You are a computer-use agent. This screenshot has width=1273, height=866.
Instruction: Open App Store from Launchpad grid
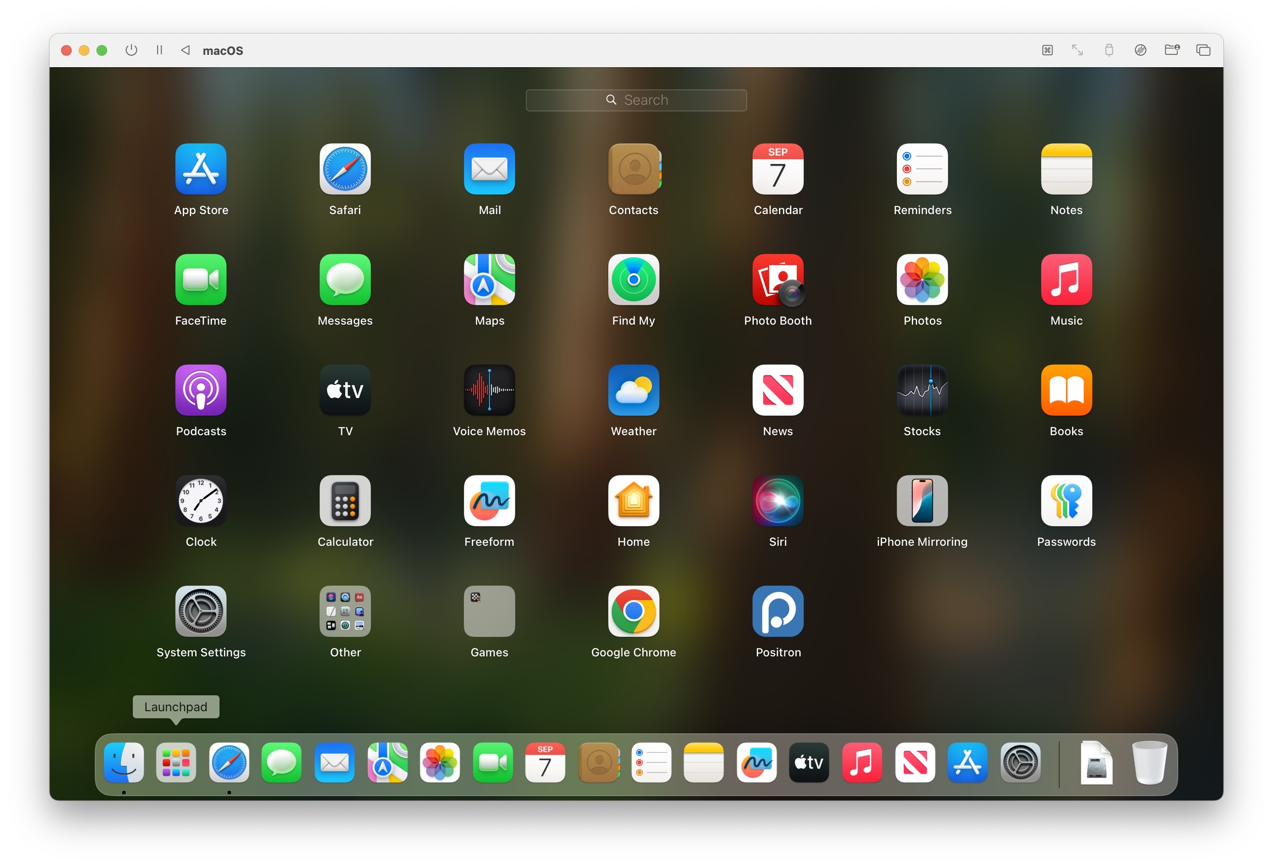click(201, 169)
